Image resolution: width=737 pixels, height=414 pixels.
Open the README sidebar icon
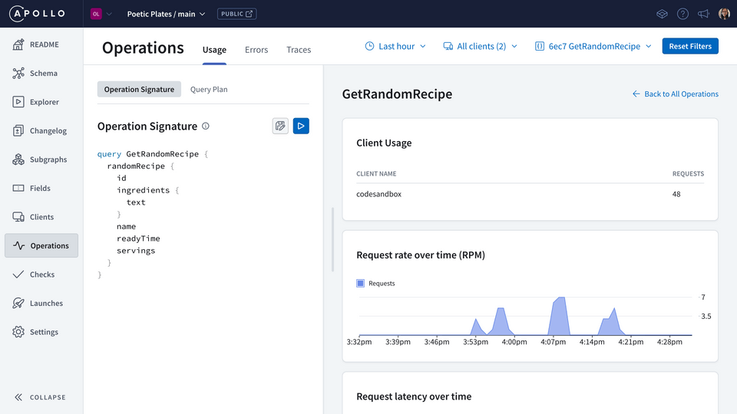tap(18, 44)
